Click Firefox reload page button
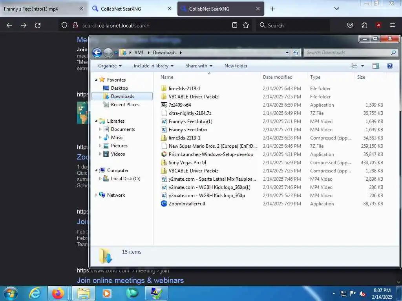Image resolution: width=402 pixels, height=301 pixels. 38,25
